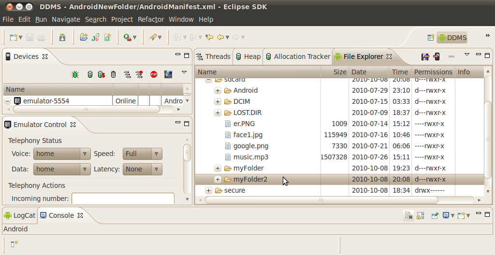Expand the myFolder2 directory
This screenshot has width=495, height=255.
pyautogui.click(x=218, y=179)
